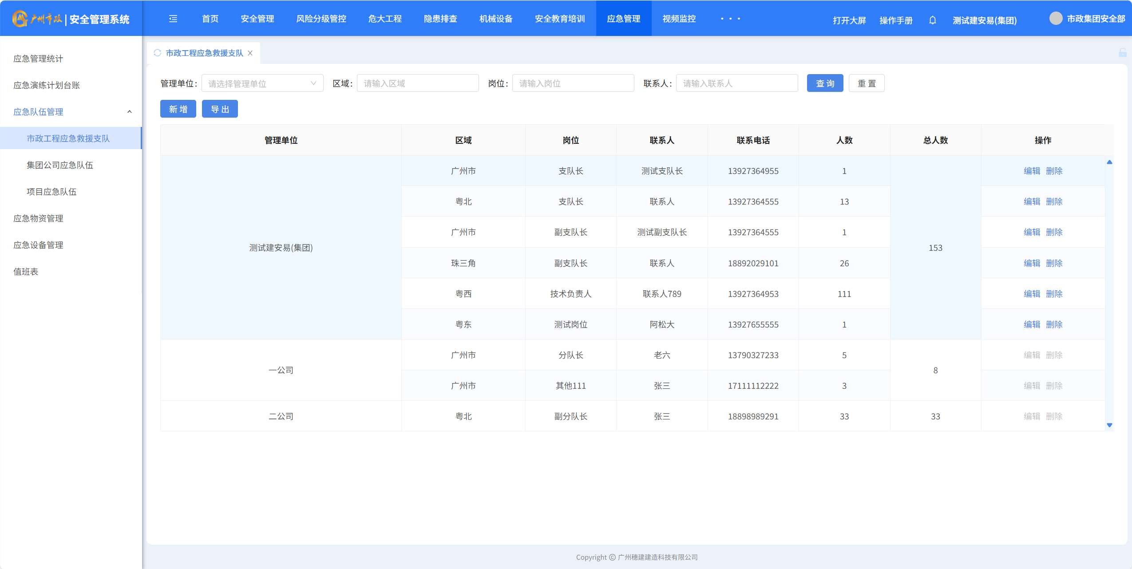
Task: Click the 查询 button
Action: [824, 83]
